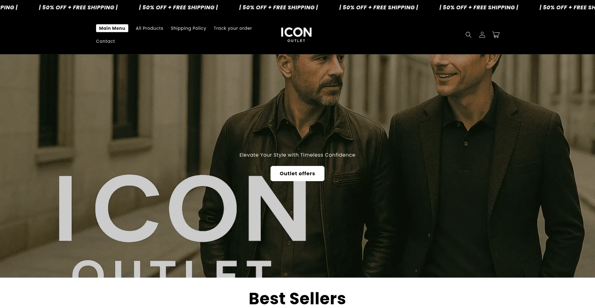Screen dimensions: 595x308
Task: Click the Best Sellers heading
Action: [x=297, y=298]
